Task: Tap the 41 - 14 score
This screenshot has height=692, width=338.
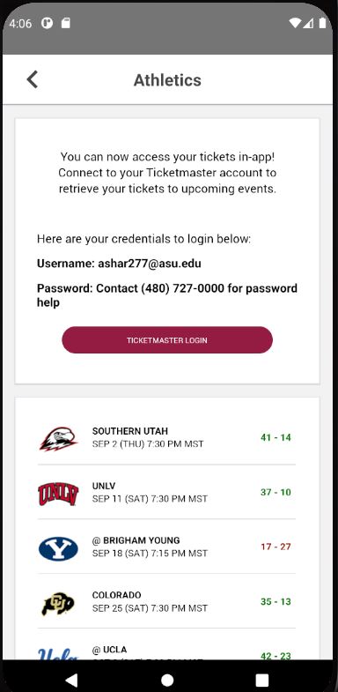Action: pos(276,437)
